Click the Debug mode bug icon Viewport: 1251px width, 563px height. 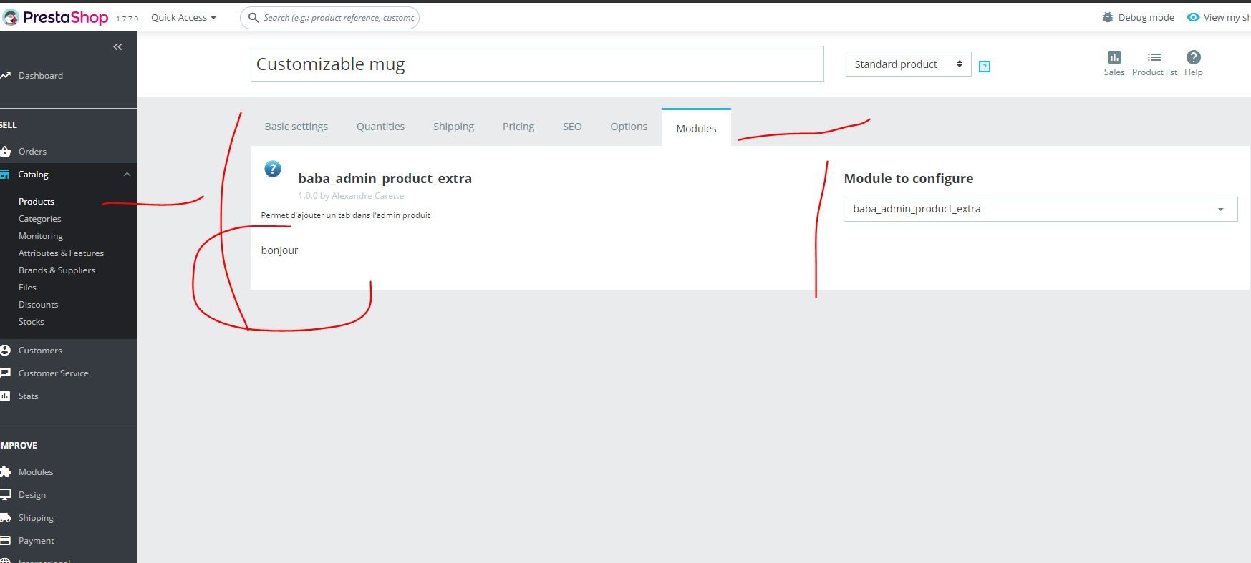[1108, 17]
